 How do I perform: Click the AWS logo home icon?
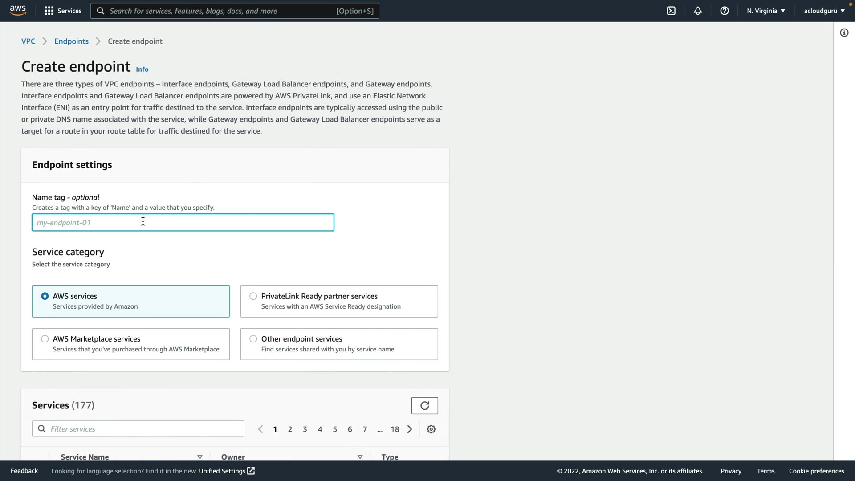coord(18,10)
